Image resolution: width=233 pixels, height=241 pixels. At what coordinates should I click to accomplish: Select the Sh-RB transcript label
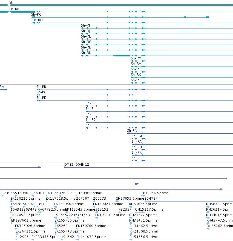(14, 9)
